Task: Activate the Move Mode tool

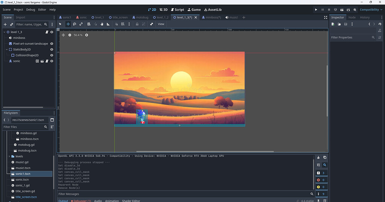Action: click(x=68, y=24)
